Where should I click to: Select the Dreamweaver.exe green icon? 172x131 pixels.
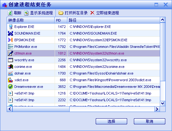(10, 87)
